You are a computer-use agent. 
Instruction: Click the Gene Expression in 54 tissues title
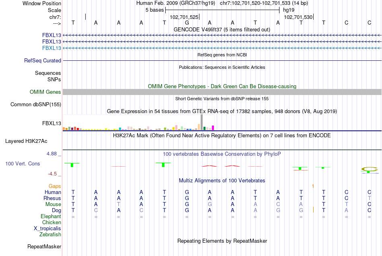pos(222,111)
